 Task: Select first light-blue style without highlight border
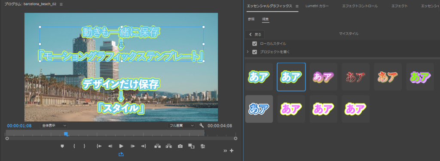coord(259,77)
